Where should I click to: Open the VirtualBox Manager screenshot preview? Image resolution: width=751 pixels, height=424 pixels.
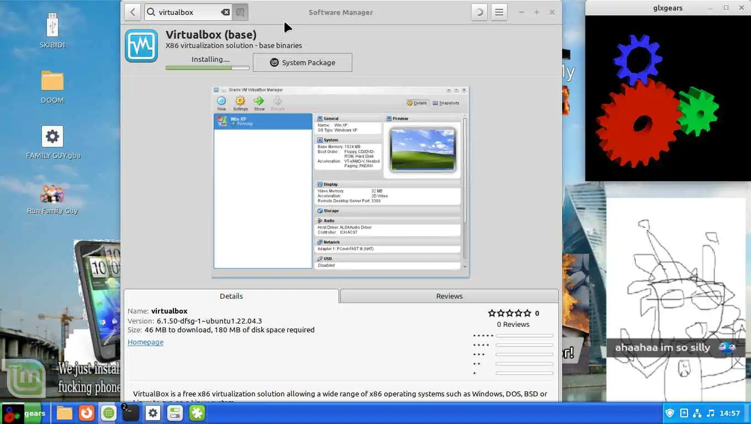[x=341, y=182]
